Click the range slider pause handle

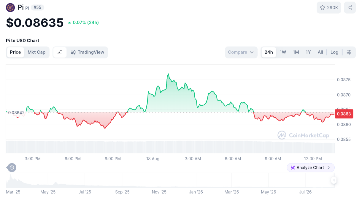(334, 180)
